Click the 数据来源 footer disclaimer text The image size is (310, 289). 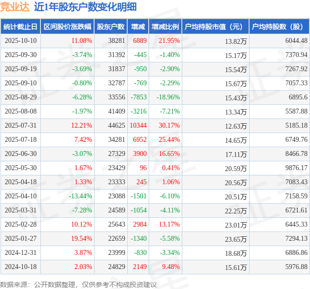(78, 285)
